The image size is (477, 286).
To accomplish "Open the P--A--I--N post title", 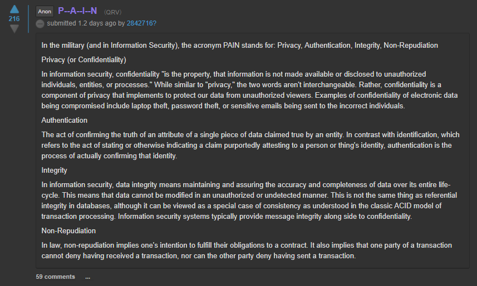I will tap(77, 11).
